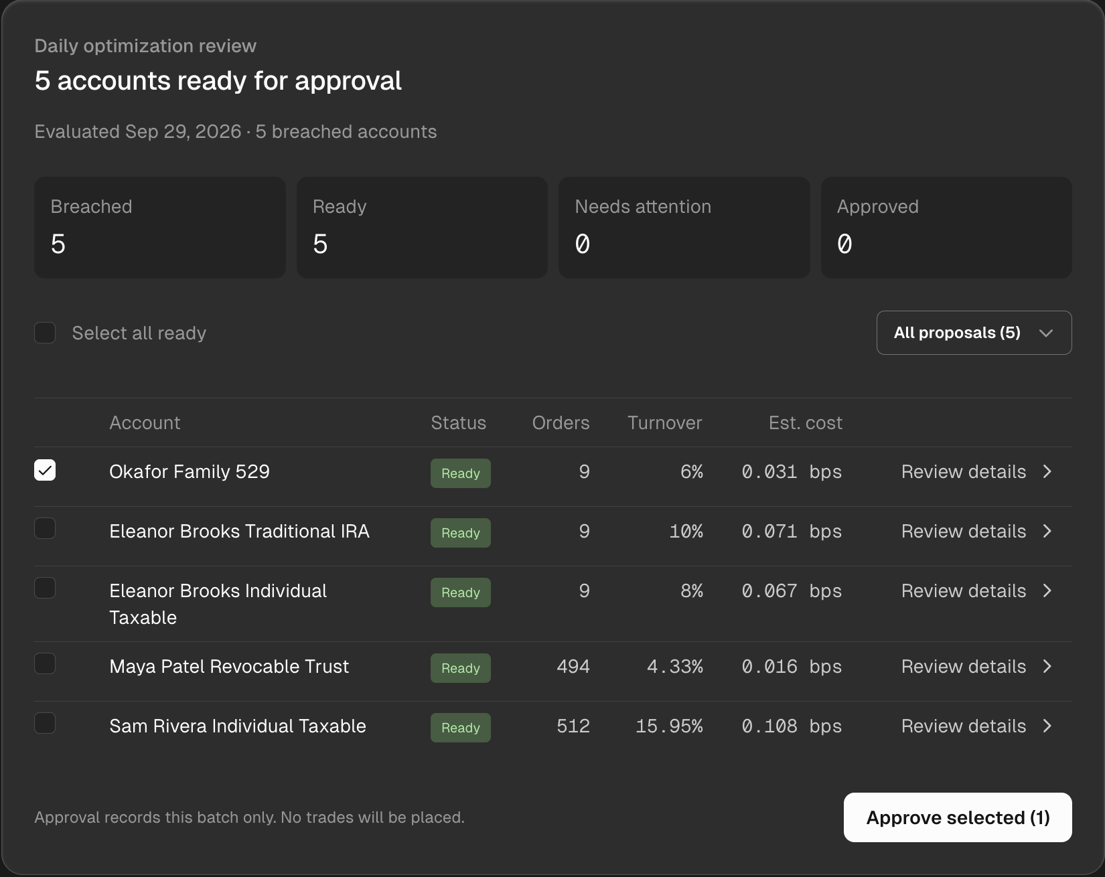Click the Account column header
Screen dimensions: 1105x877
(145, 423)
